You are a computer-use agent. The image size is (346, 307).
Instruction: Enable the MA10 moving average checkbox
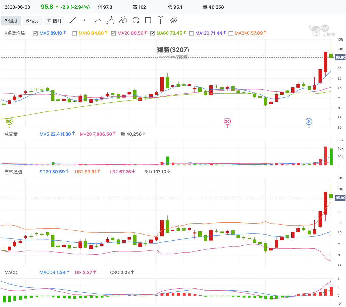[74, 33]
